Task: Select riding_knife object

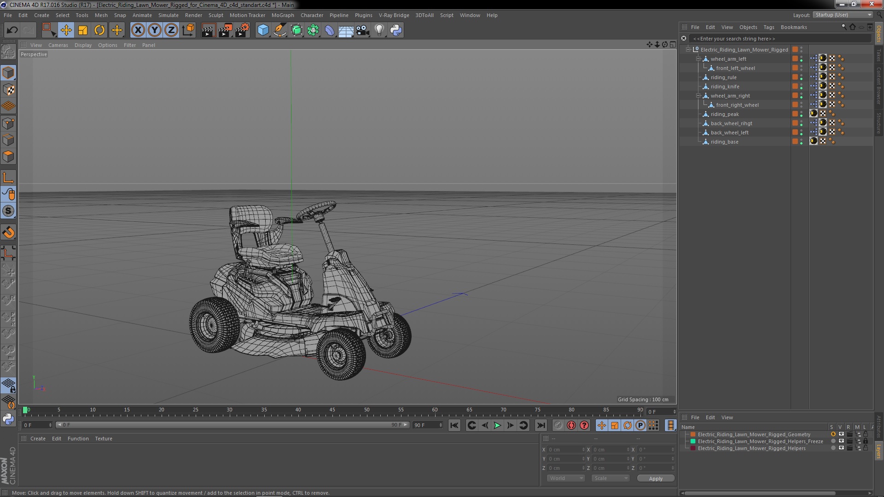Action: [725, 87]
